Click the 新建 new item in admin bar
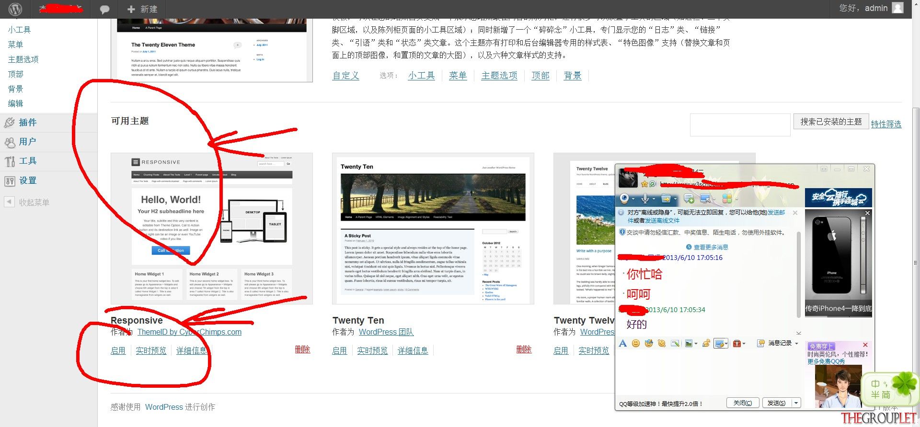 142,9
